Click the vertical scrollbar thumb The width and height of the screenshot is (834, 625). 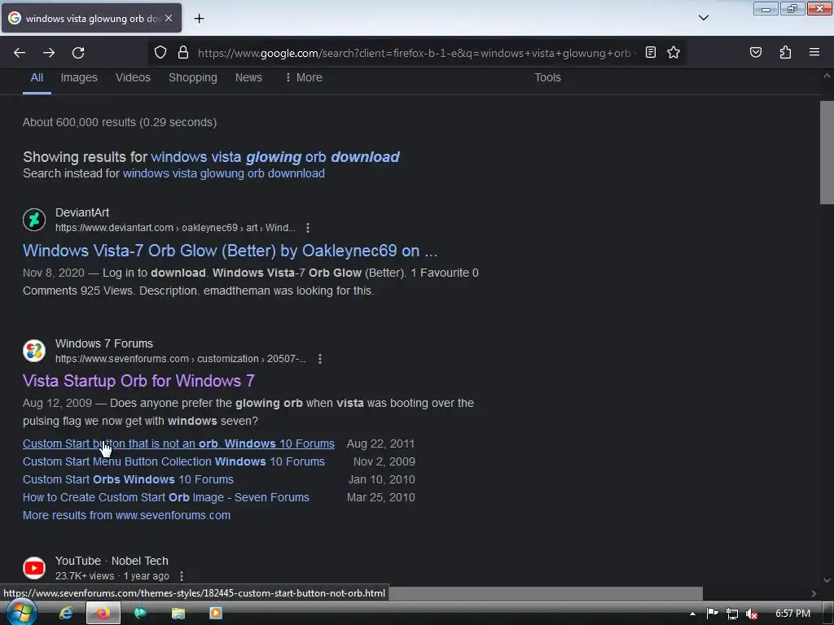click(827, 152)
